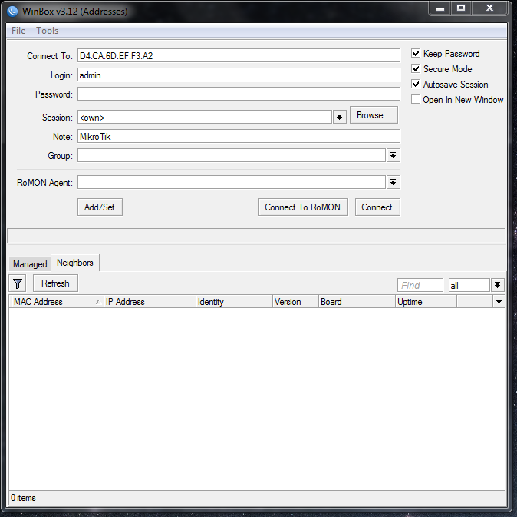The width and height of the screenshot is (517, 517).
Task: Open the 'all' search-column dropdown
Action: tap(498, 285)
